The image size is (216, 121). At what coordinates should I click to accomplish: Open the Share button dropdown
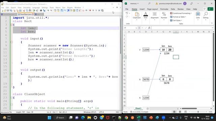pos(210,9)
